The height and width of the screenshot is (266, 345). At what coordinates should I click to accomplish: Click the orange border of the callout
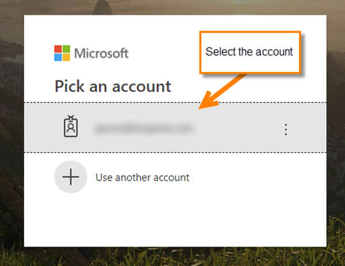250,32
